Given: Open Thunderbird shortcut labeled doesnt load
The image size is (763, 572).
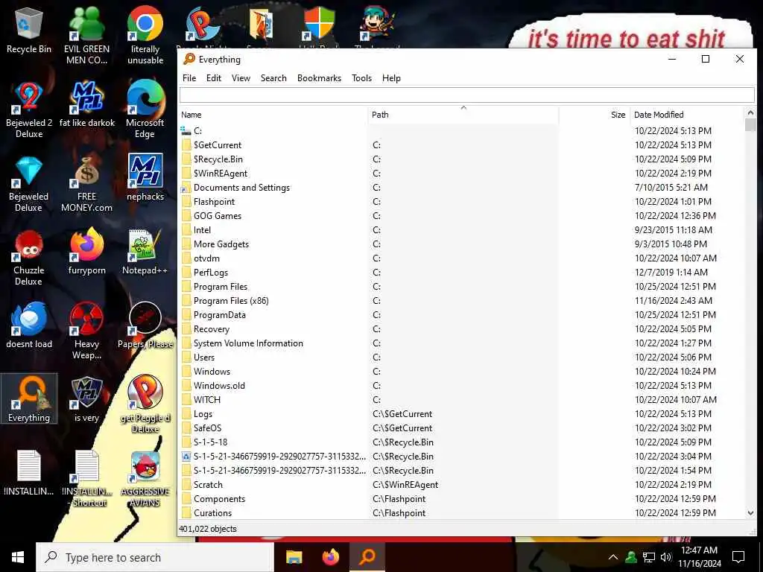Looking at the screenshot, I should click(x=29, y=325).
